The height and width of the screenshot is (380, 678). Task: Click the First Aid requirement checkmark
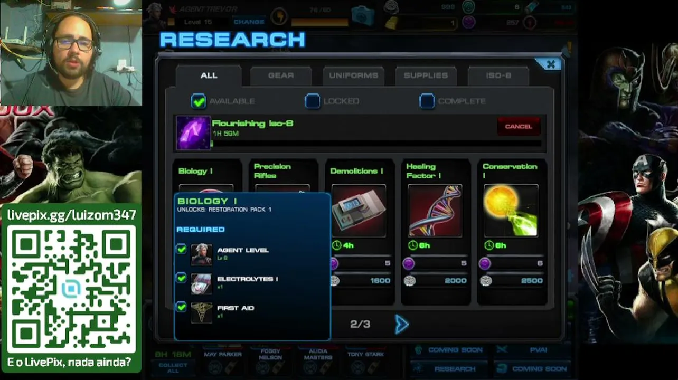182,307
